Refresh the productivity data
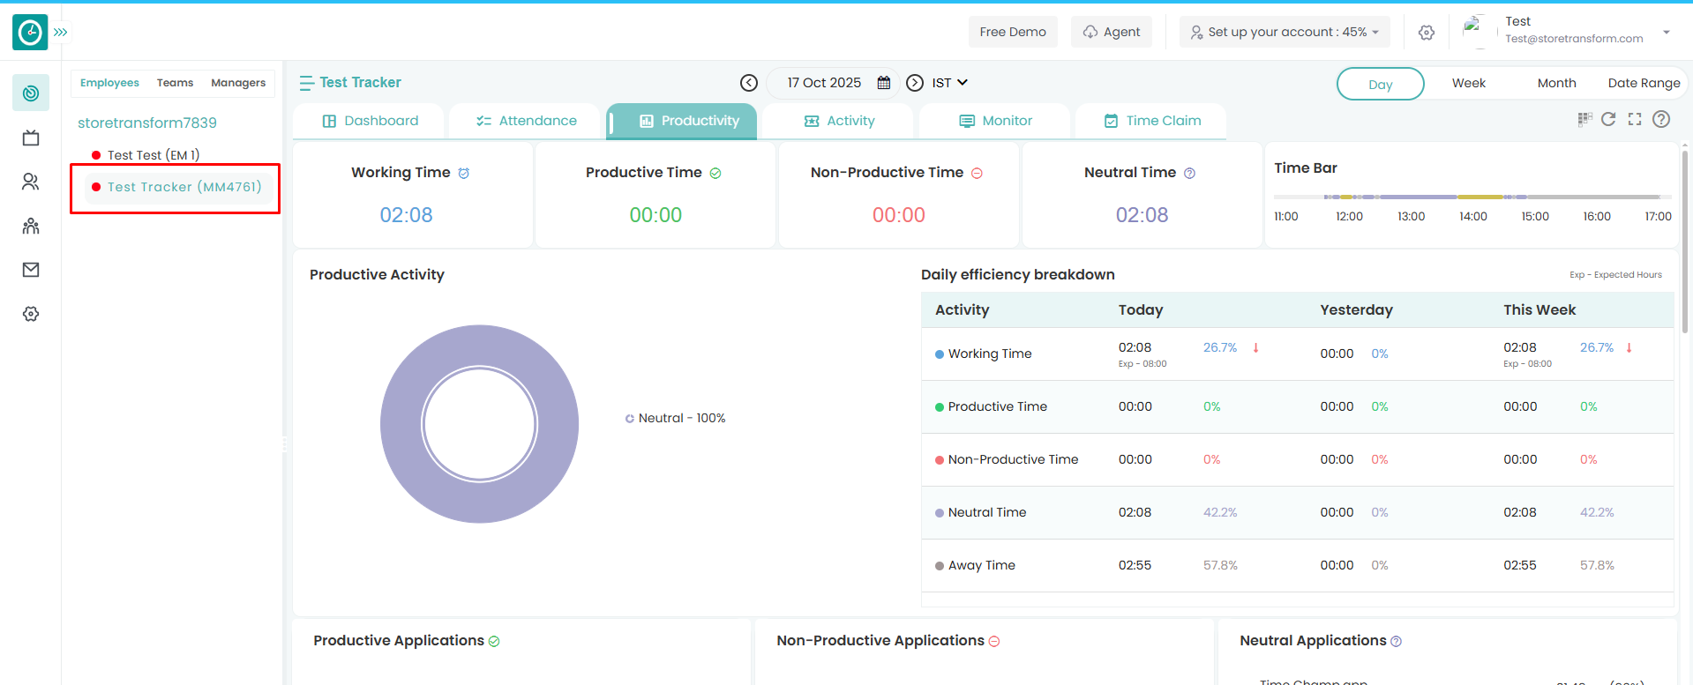 click(1608, 119)
